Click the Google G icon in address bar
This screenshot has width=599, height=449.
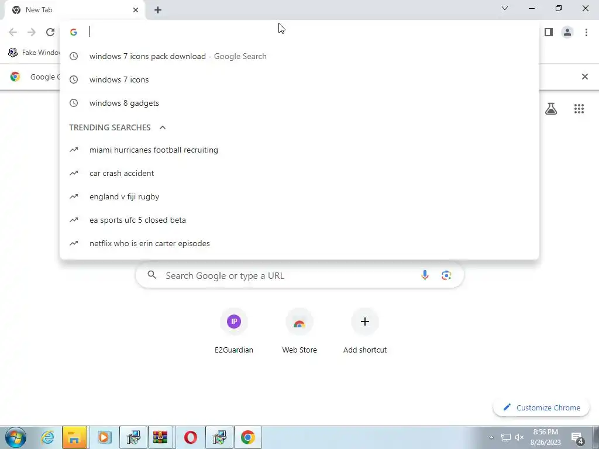point(74,32)
